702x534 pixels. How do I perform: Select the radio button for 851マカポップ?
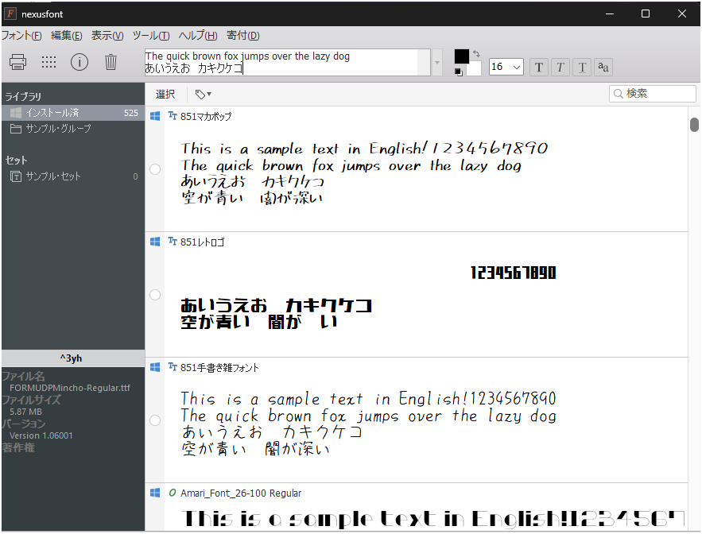click(155, 168)
